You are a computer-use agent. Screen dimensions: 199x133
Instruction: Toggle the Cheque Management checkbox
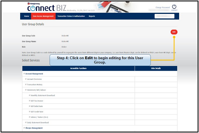24,128
